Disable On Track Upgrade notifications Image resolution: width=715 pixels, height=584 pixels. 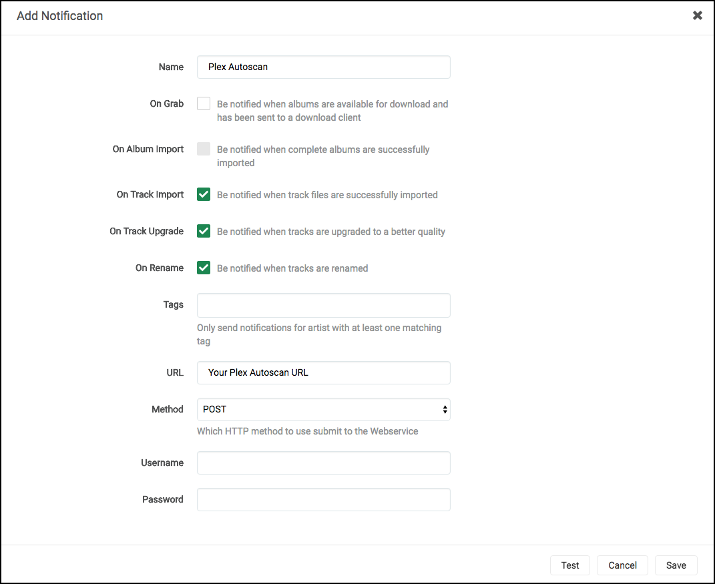[x=204, y=231]
